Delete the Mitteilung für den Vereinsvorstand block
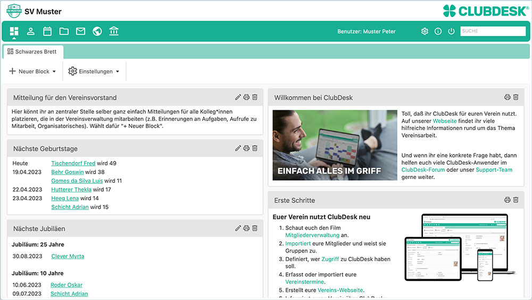 (x=255, y=97)
